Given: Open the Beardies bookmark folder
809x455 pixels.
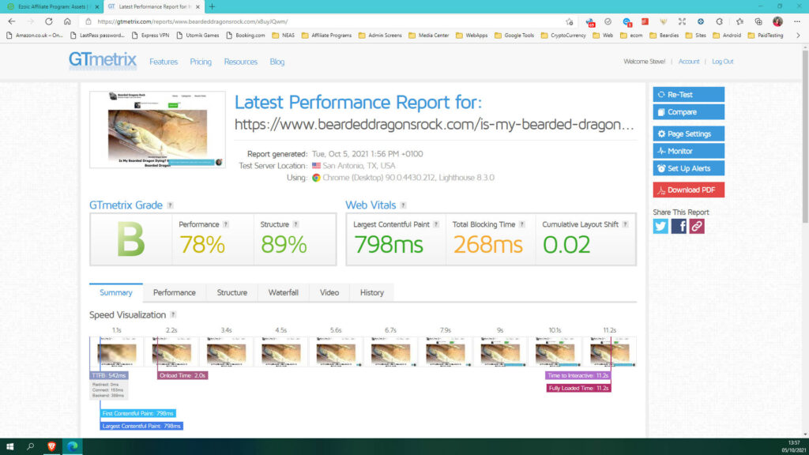Looking at the screenshot, I should [664, 36].
